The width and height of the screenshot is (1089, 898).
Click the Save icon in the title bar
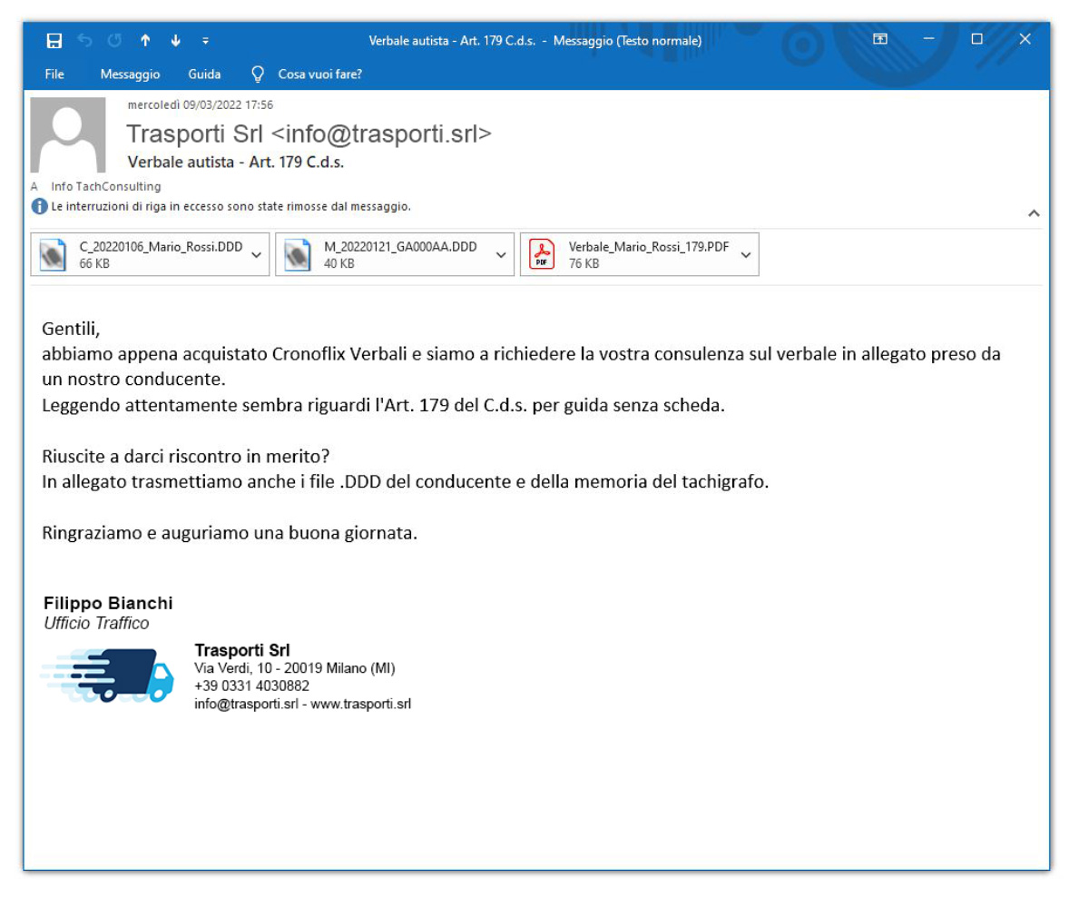coord(54,41)
